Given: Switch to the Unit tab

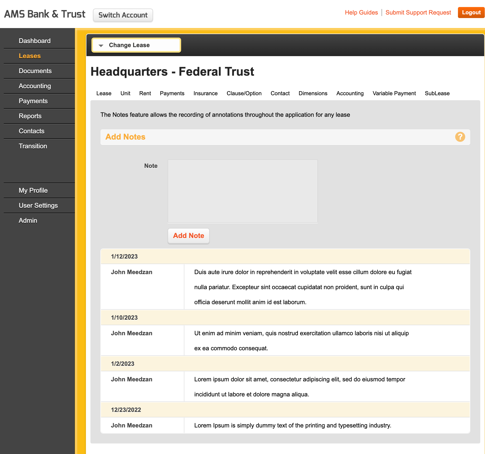Looking at the screenshot, I should click(x=125, y=93).
